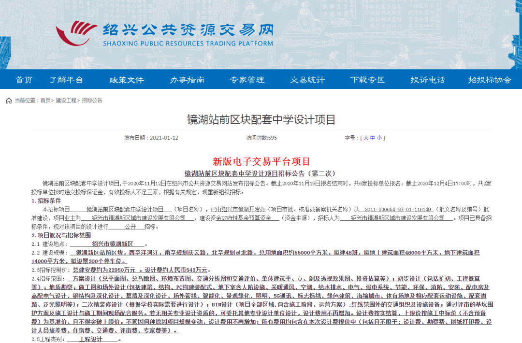Click section heading 1.招标条件
This screenshot has width=522, height=343.
point(46,200)
